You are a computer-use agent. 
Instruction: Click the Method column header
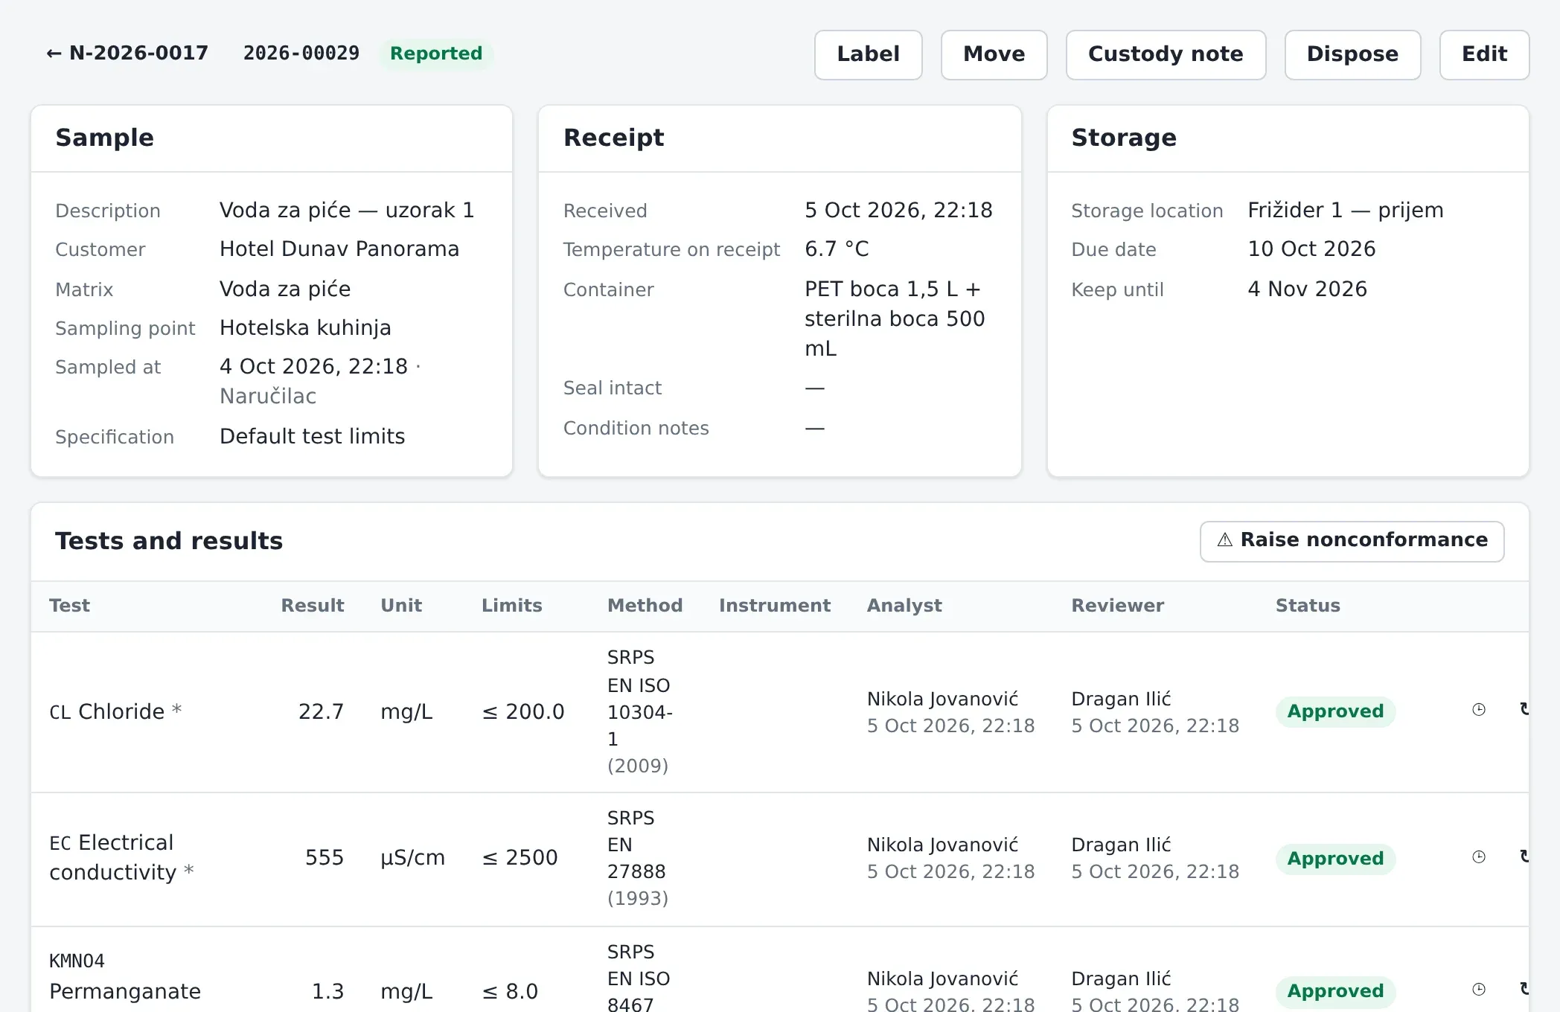pyautogui.click(x=645, y=606)
